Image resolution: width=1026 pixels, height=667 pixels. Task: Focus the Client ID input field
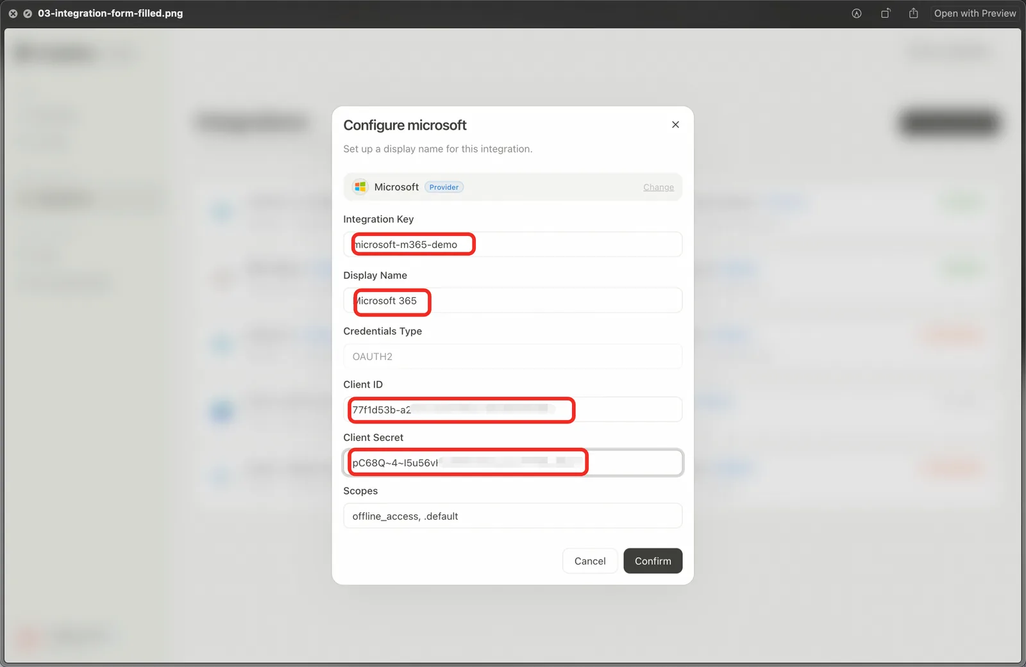tap(512, 409)
